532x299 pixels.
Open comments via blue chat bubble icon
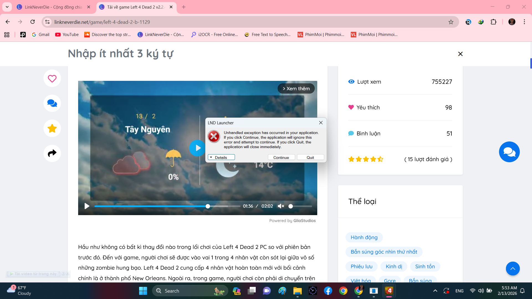click(52, 103)
